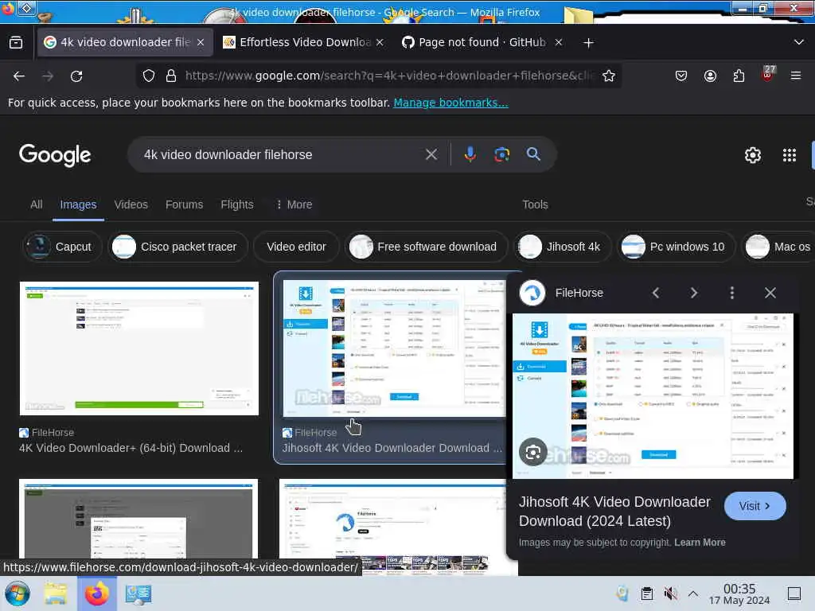This screenshot has height=611, width=815.
Task: Show previous image in preview panel
Action: point(656,293)
